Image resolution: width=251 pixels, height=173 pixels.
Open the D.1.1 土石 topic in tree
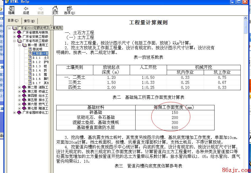point(40,58)
